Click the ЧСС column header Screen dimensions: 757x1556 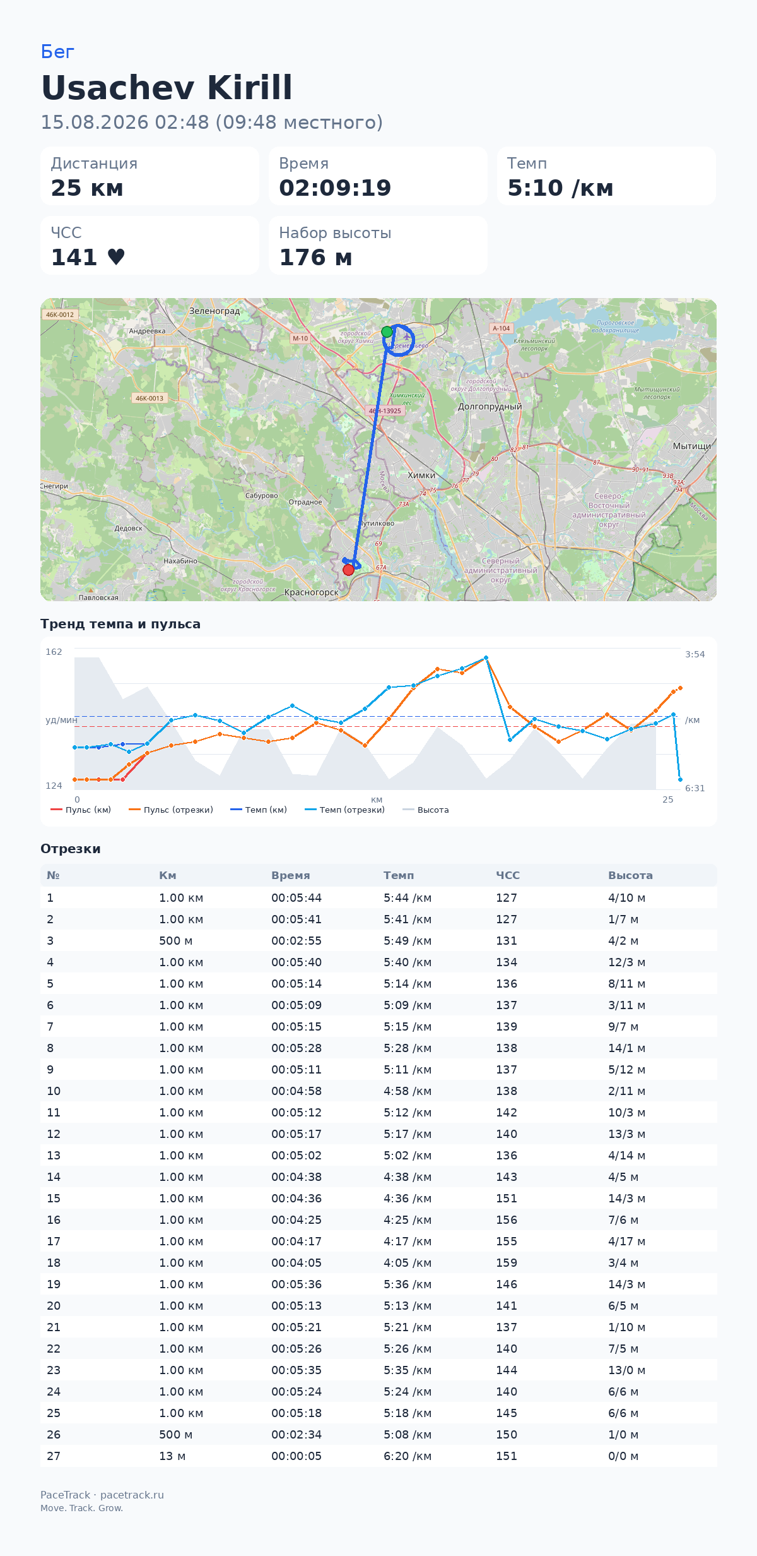[508, 875]
